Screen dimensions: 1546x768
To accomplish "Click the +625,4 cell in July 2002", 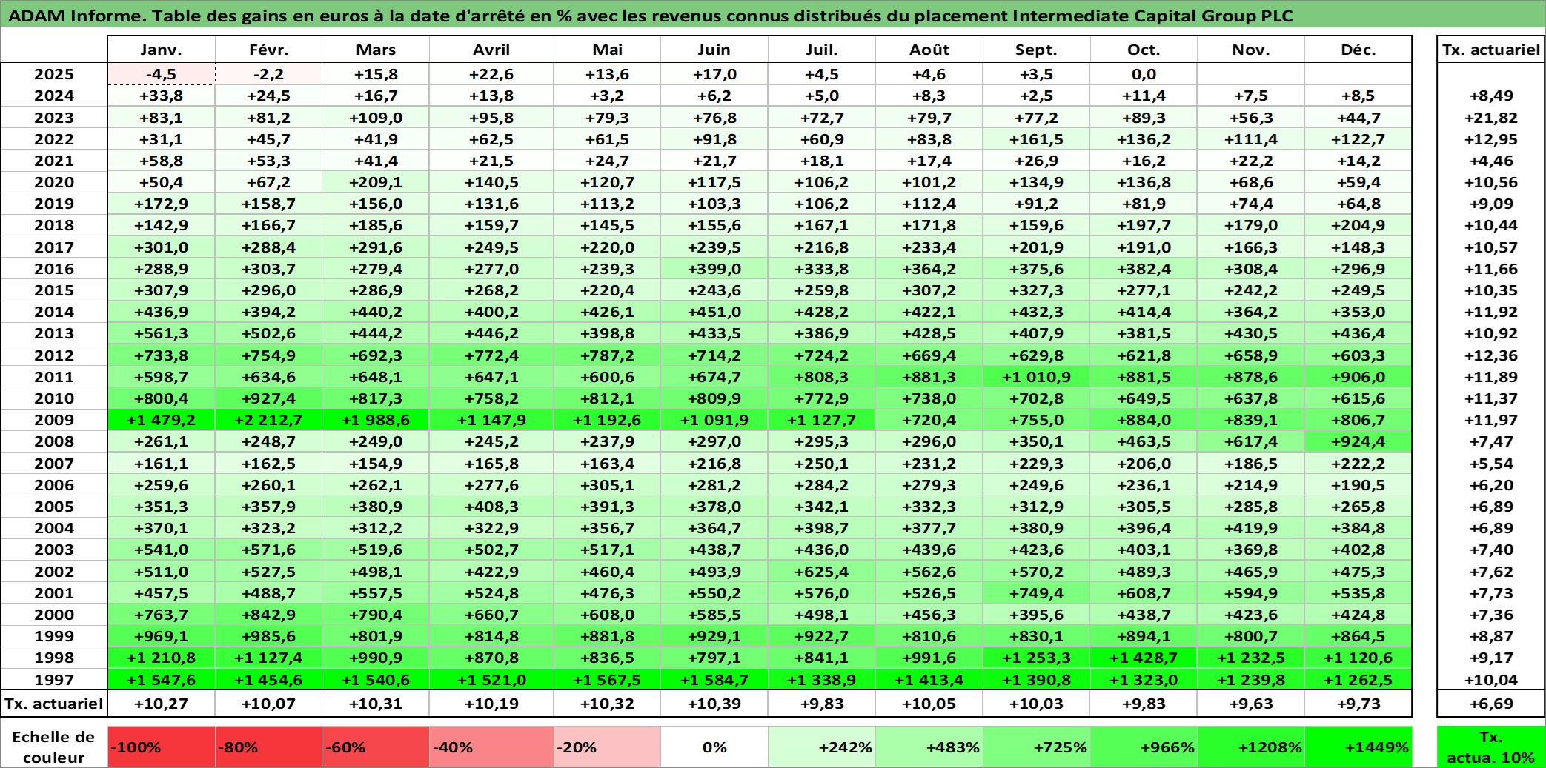I will tap(821, 572).
